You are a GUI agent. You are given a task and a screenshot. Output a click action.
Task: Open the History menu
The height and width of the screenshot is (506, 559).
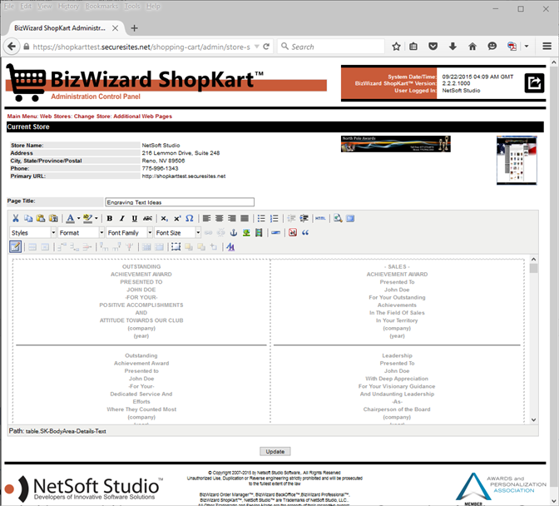pos(68,7)
